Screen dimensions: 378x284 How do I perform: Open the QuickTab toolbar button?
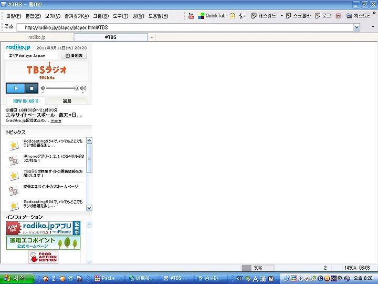pos(212,16)
